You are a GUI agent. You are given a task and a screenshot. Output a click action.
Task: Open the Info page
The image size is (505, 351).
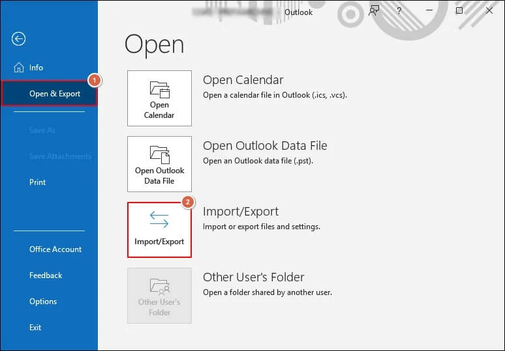pyautogui.click(x=28, y=68)
